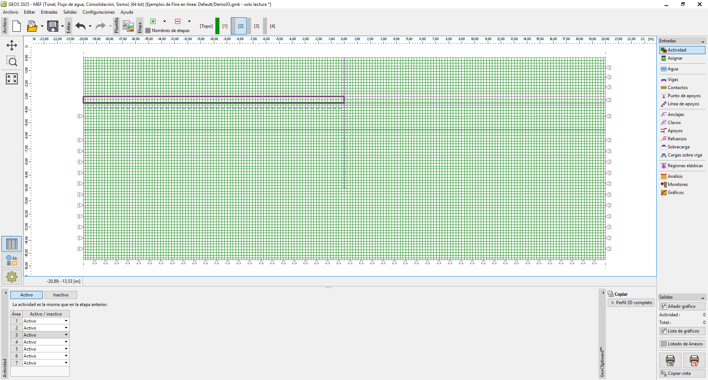
Task: Toggle the Activo mode button
Action: pos(27,295)
